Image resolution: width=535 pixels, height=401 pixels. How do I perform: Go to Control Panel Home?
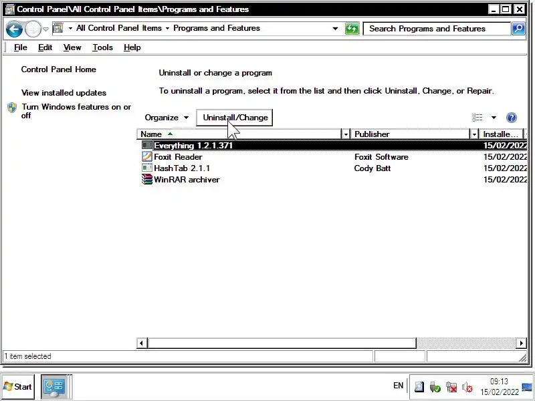[59, 70]
